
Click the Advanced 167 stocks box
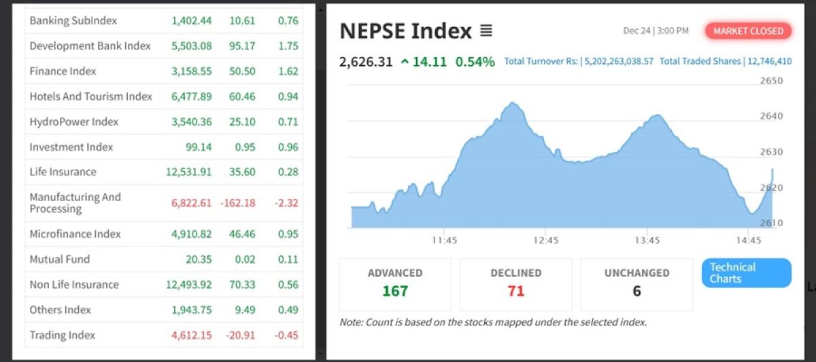(395, 283)
